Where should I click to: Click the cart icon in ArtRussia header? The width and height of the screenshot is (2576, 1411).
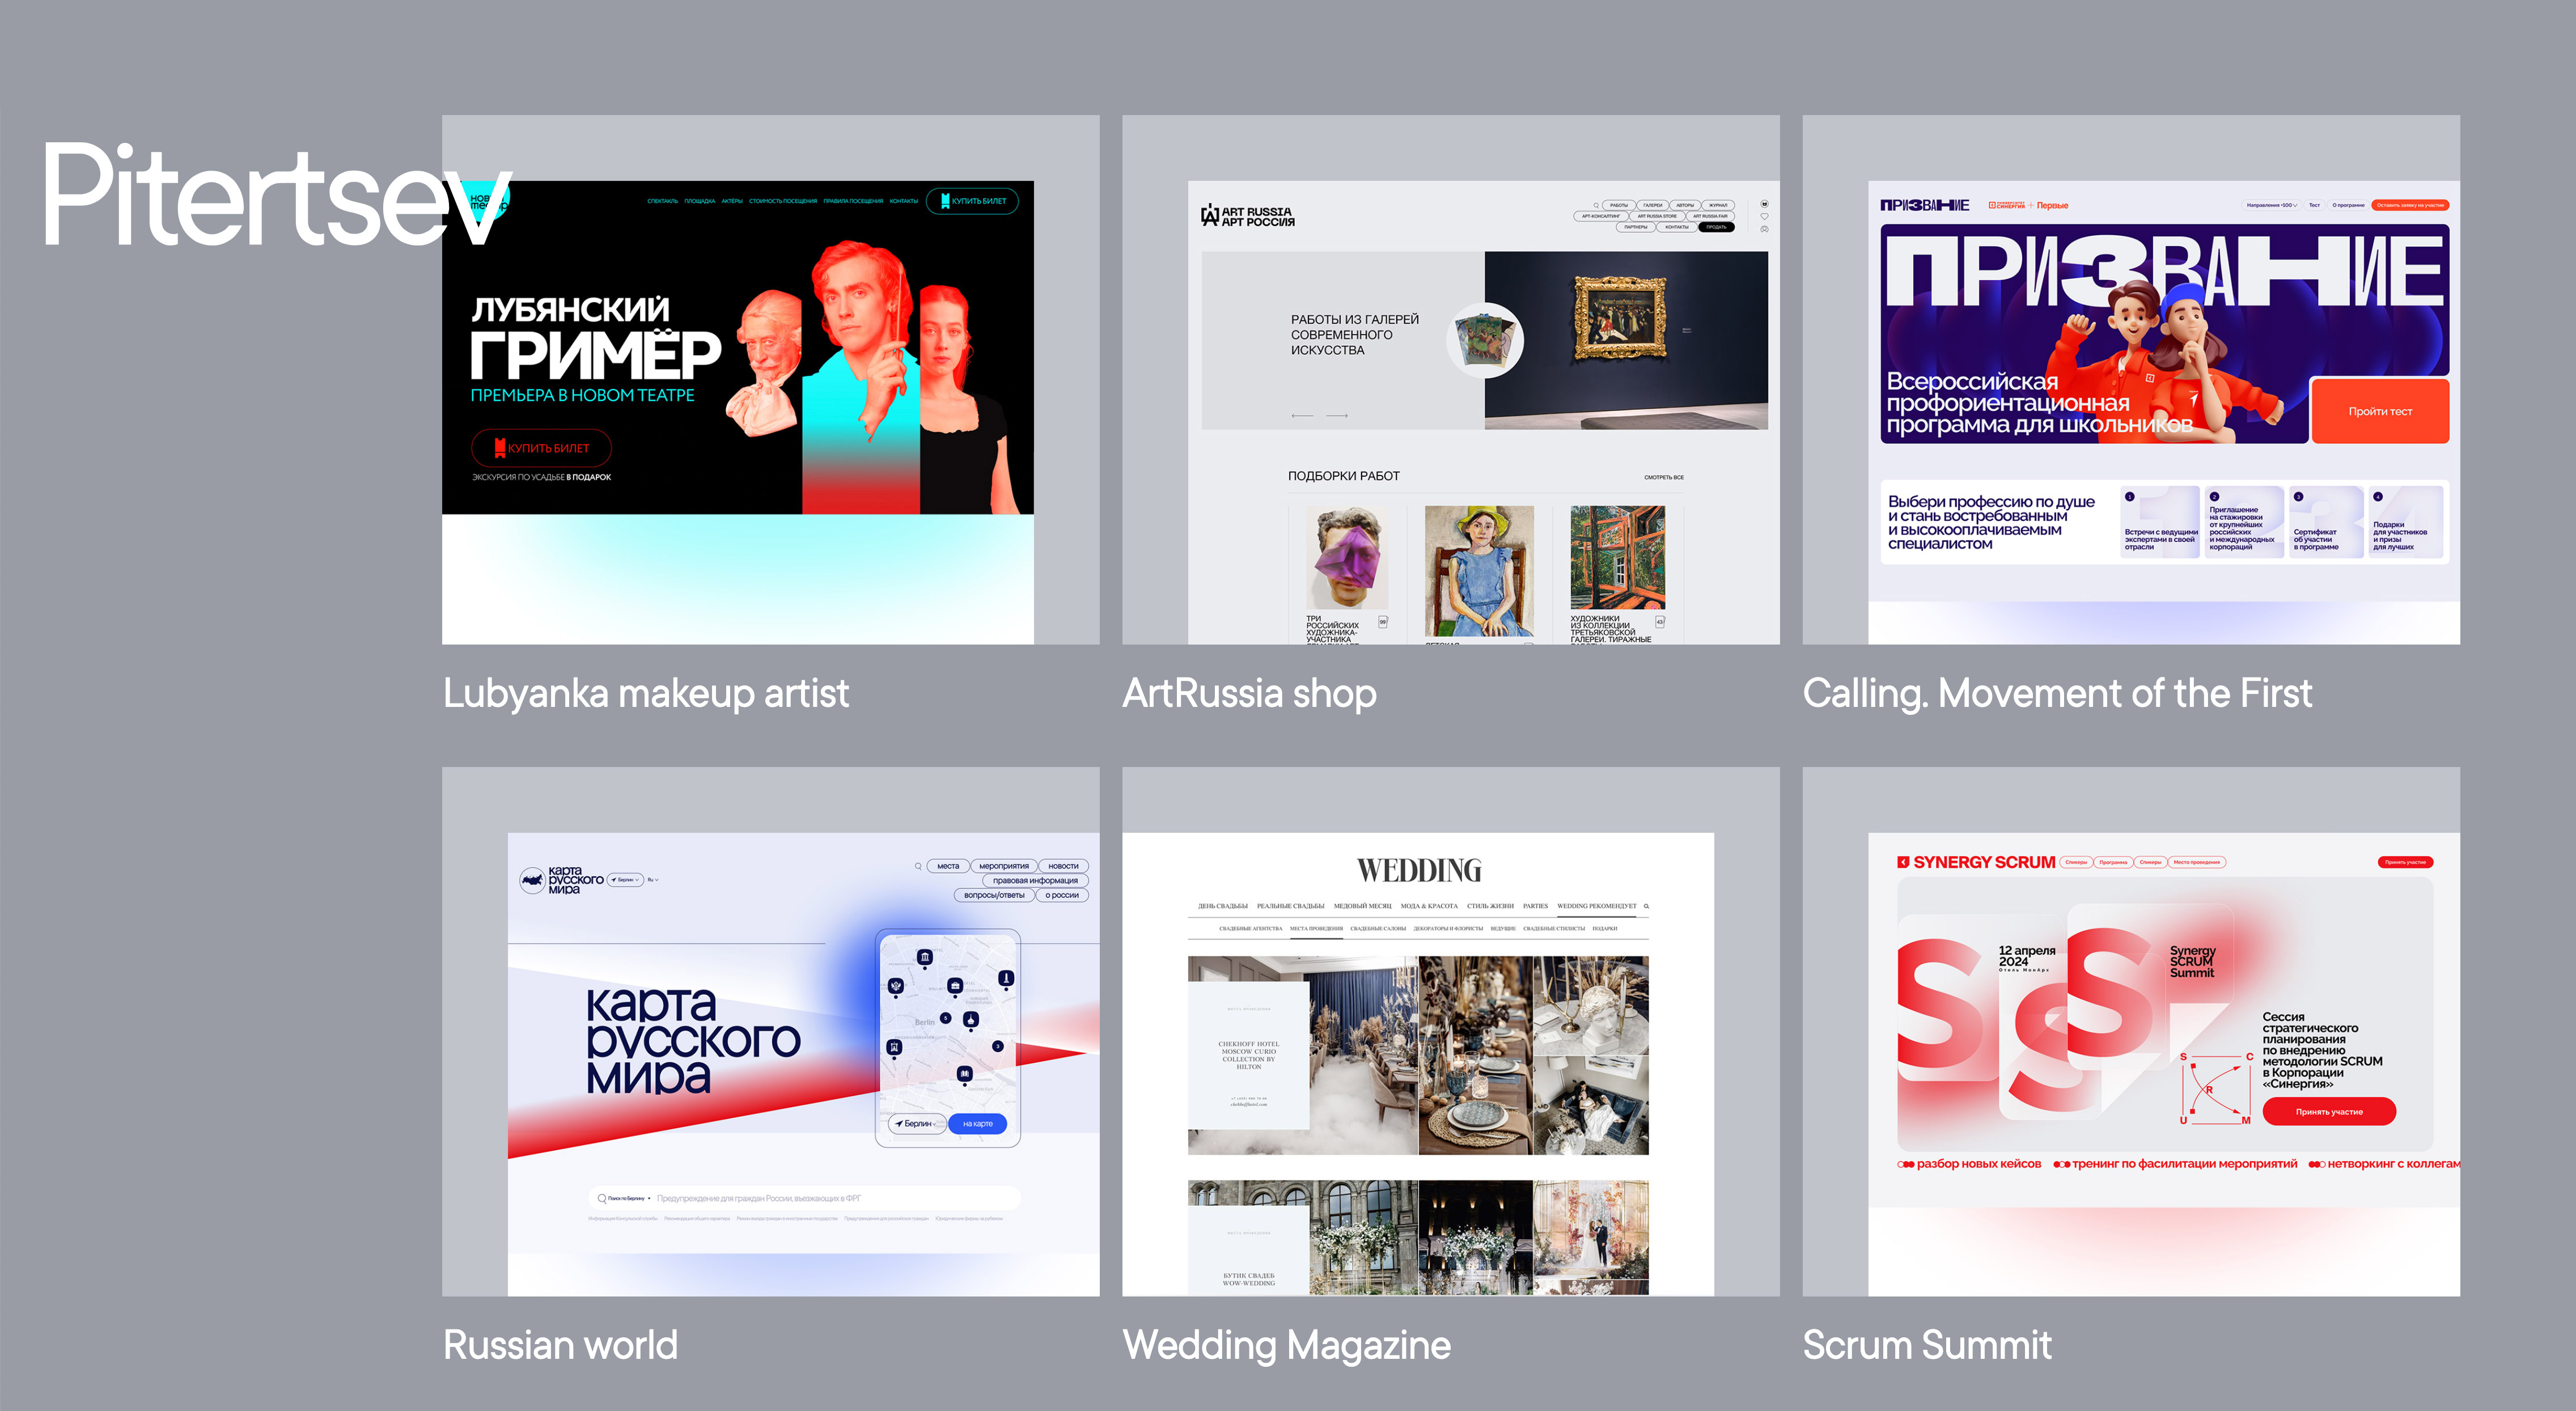(x=1764, y=204)
